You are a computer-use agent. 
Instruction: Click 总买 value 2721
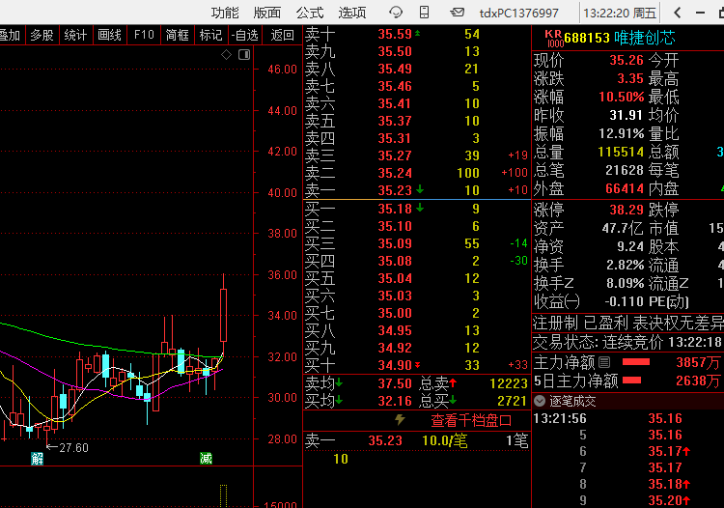pyautogui.click(x=512, y=401)
